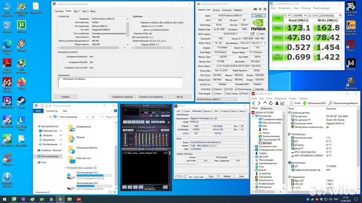The image size is (362, 203).
Task: Open the Windows Start button
Action: tap(5, 199)
